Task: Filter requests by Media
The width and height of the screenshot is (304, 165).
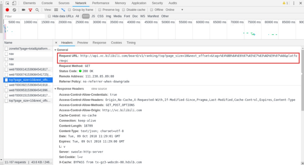Action: coord(118,16)
